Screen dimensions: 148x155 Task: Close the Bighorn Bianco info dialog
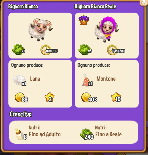click(144, 2)
